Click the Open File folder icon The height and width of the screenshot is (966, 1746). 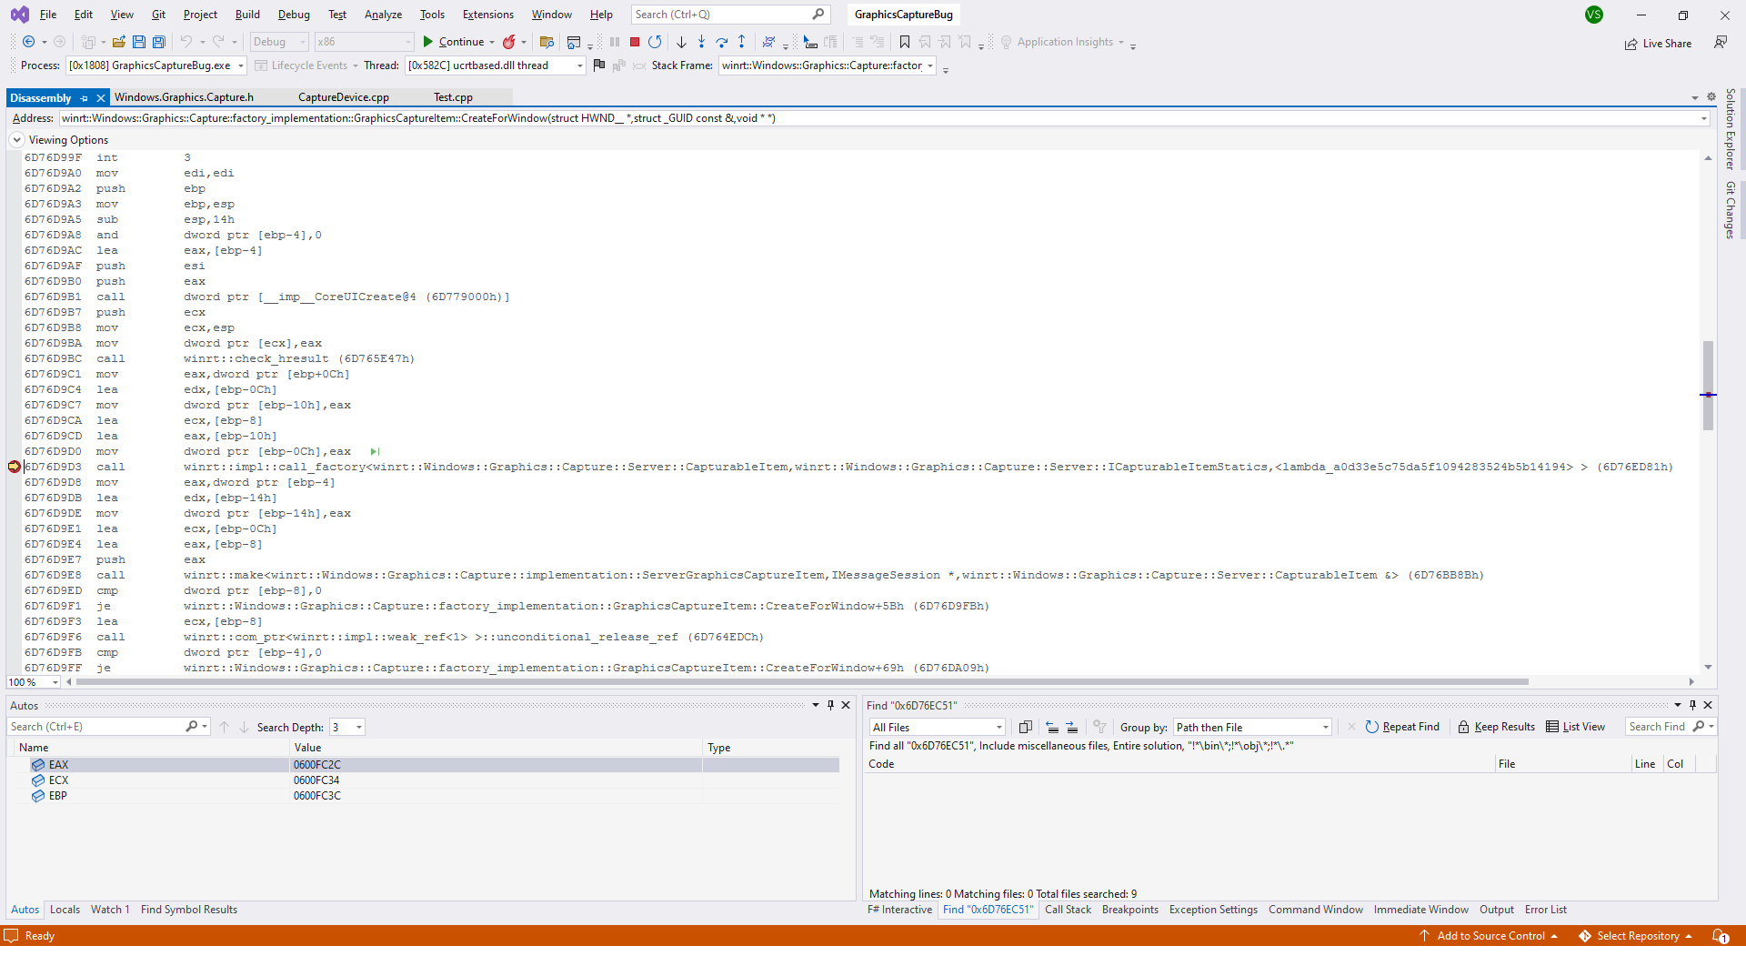tap(119, 42)
